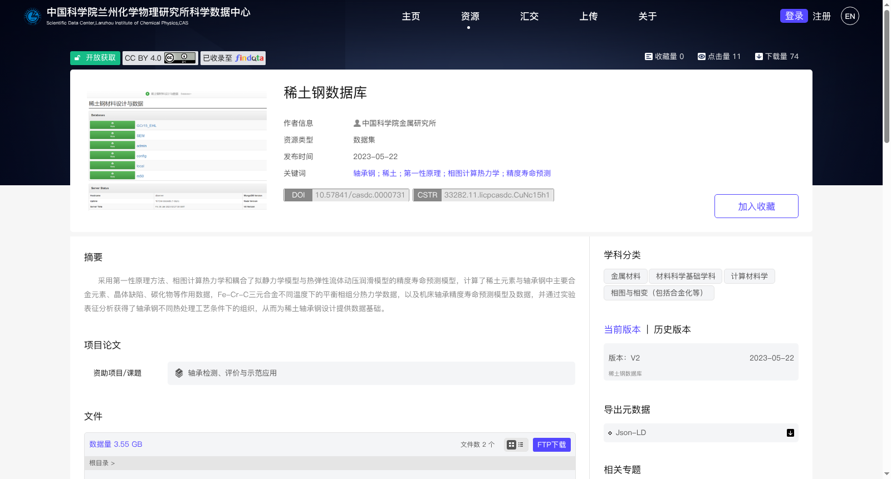Switch to the 历史版本 tab
Screen dimensions: 891x479
[x=672, y=329]
